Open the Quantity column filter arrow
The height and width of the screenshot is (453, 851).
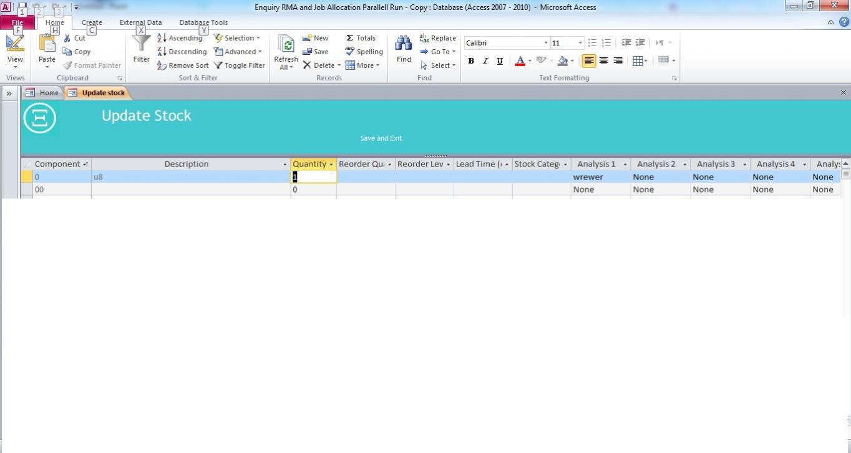(x=331, y=165)
